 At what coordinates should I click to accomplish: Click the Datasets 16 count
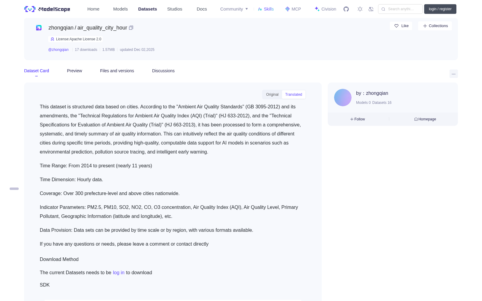point(382,103)
